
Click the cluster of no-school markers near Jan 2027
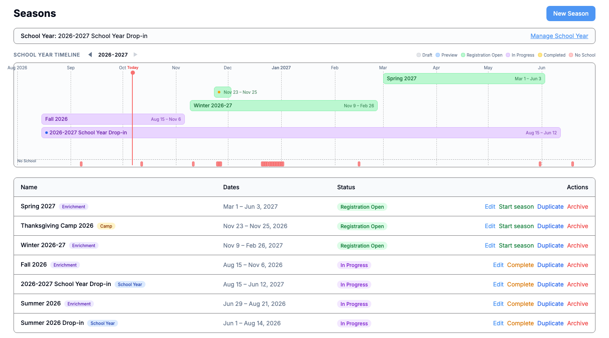click(x=272, y=164)
